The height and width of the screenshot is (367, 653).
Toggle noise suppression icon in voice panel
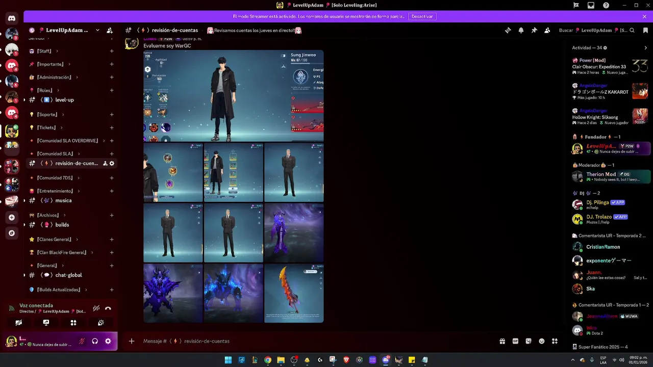coord(96,308)
